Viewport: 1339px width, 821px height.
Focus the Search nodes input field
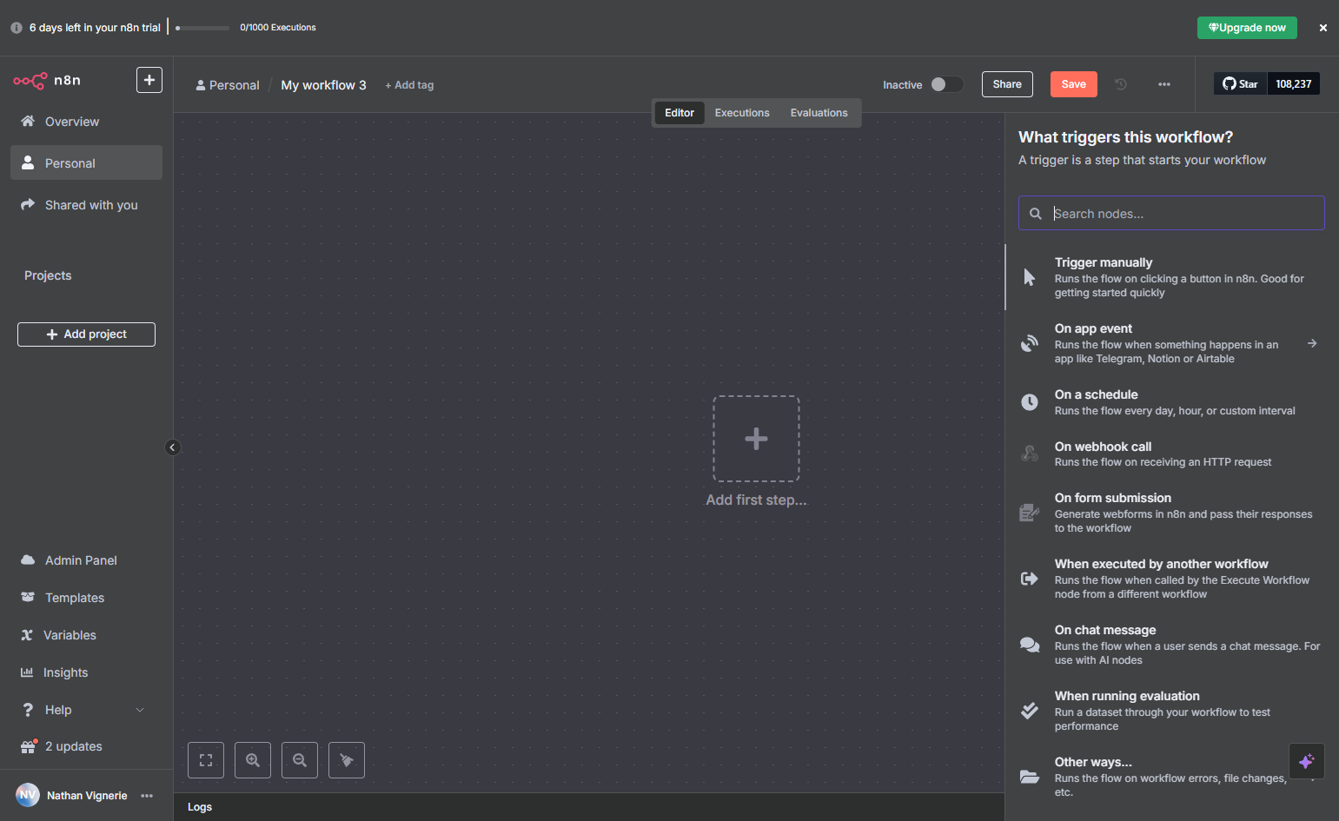click(1171, 213)
